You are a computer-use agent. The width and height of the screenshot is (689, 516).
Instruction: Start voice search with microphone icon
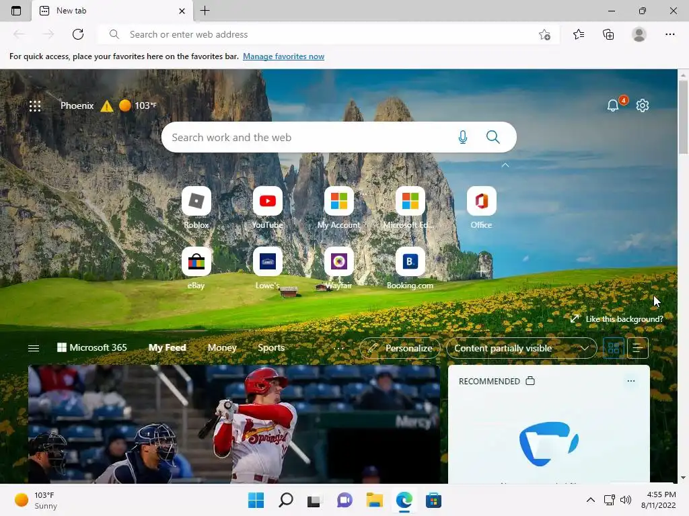(463, 137)
